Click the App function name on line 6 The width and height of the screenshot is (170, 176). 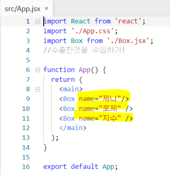[x=85, y=70]
